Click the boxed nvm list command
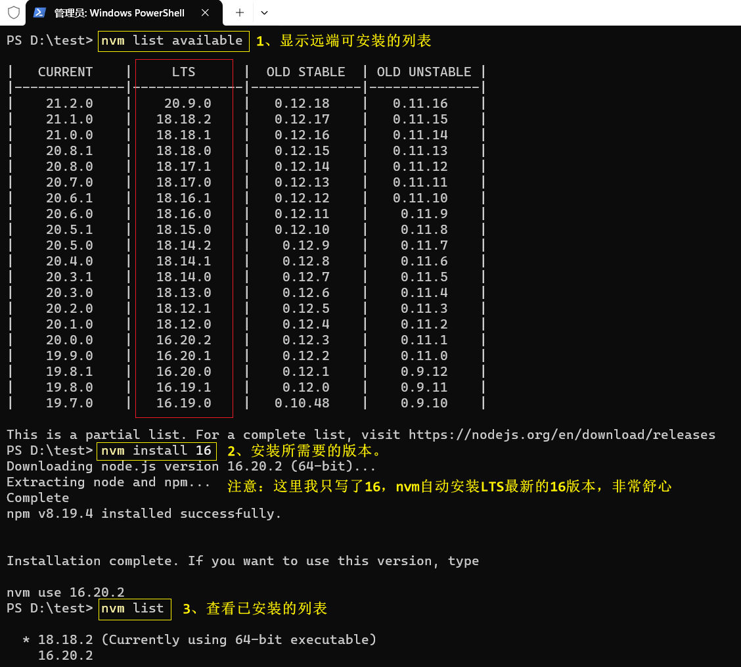The width and height of the screenshot is (741, 667). pos(134,609)
